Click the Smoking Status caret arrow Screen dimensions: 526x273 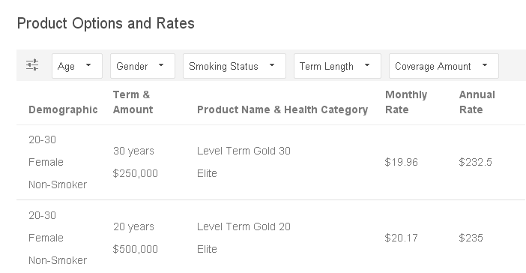(272, 65)
